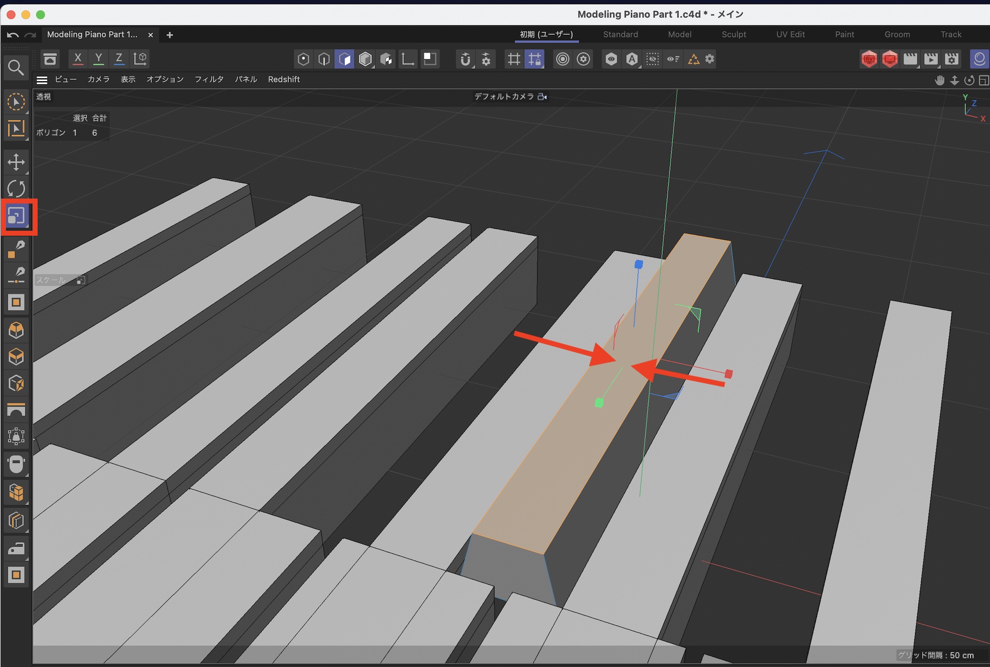
Task: Switch to Edges mode
Action: [x=324, y=59]
